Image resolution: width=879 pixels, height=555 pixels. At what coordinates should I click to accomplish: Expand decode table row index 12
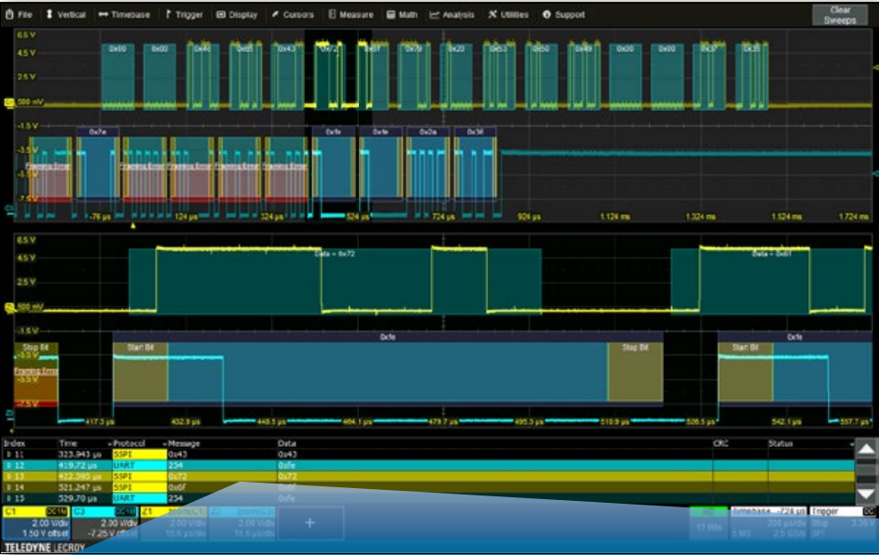[8, 465]
